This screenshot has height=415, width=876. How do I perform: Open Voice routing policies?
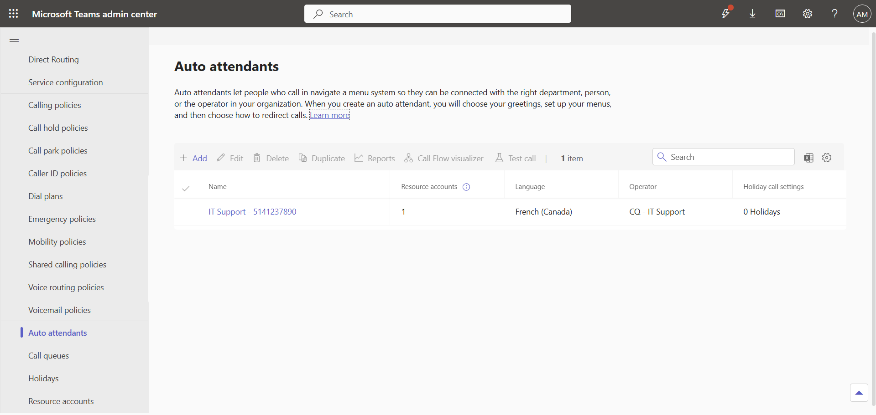coord(66,287)
